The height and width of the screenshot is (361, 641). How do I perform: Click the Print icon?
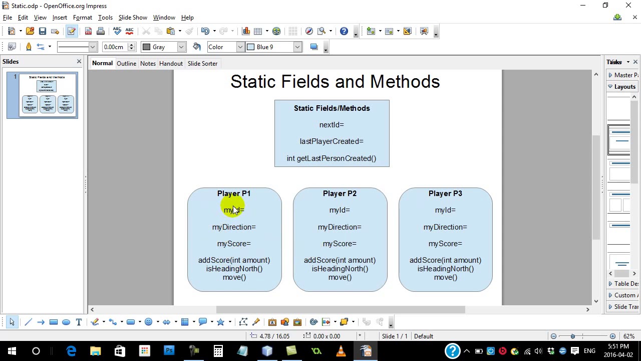(100, 31)
